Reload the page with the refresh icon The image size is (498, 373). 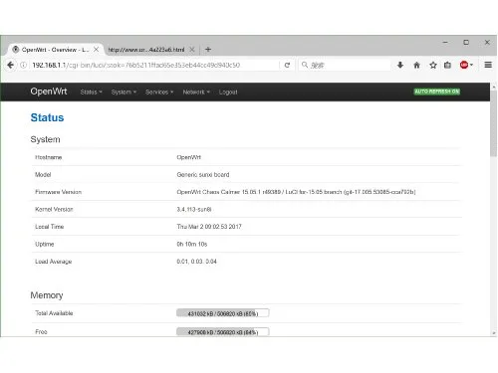point(287,65)
